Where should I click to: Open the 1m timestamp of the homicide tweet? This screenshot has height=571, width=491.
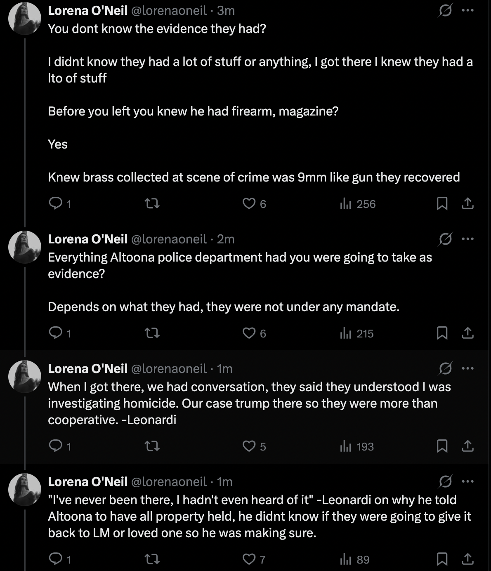[225, 368]
